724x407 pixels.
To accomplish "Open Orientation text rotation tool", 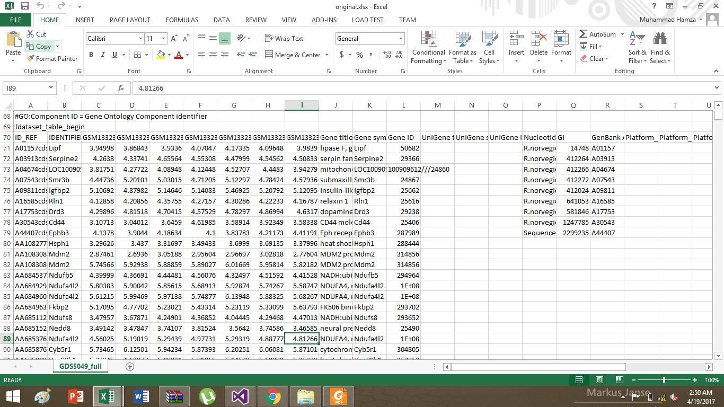I will coord(241,38).
